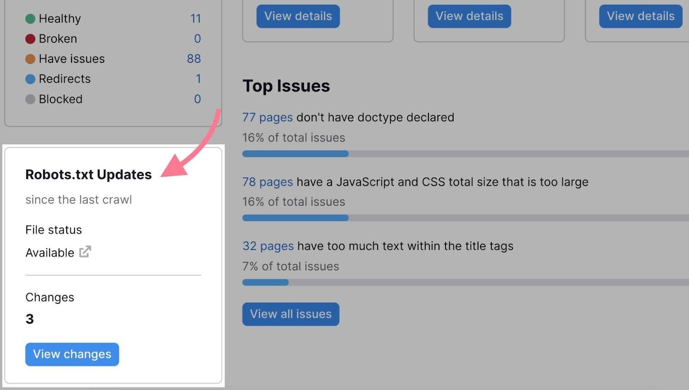Click the blue Redirects status dot
This screenshot has width=689, height=390.
click(31, 79)
